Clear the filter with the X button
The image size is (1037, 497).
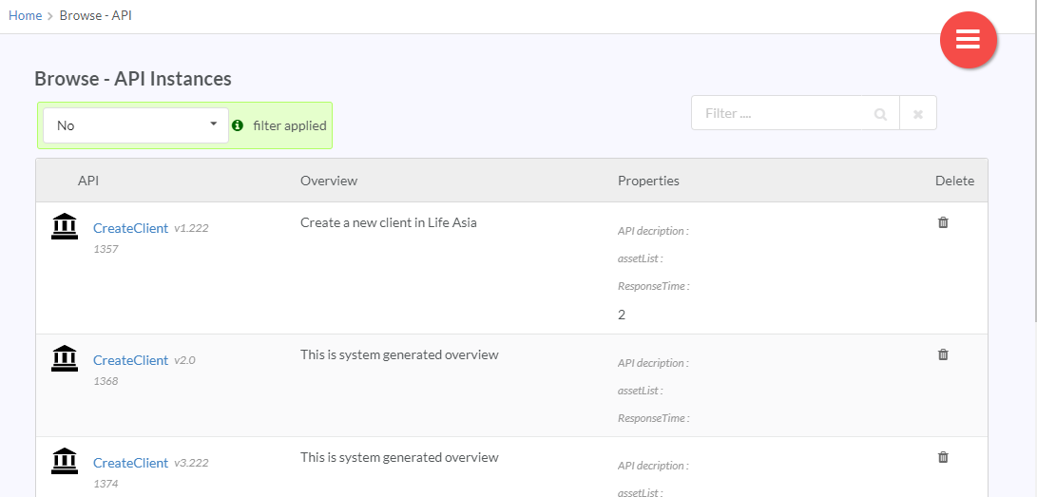coord(918,113)
